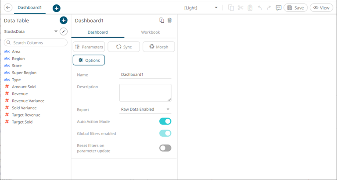Click the back arrow icon

coord(8,8)
